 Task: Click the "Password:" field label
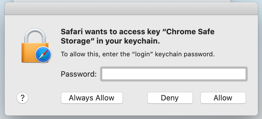tap(79, 74)
